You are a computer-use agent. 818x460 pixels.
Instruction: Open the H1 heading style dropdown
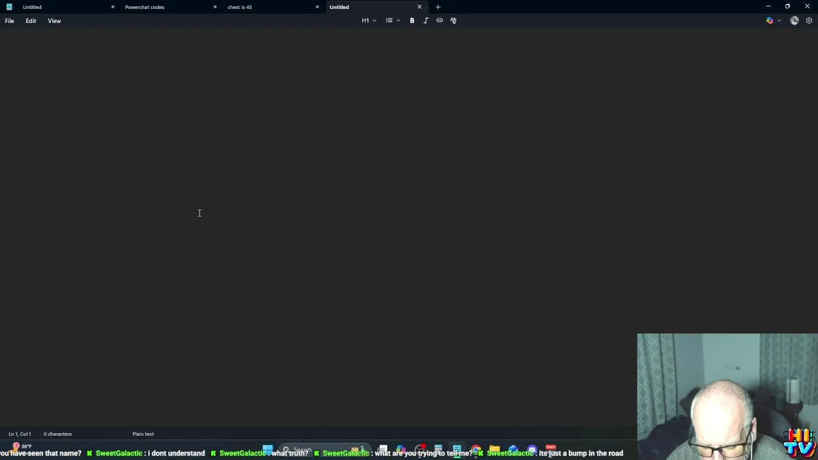pos(369,20)
